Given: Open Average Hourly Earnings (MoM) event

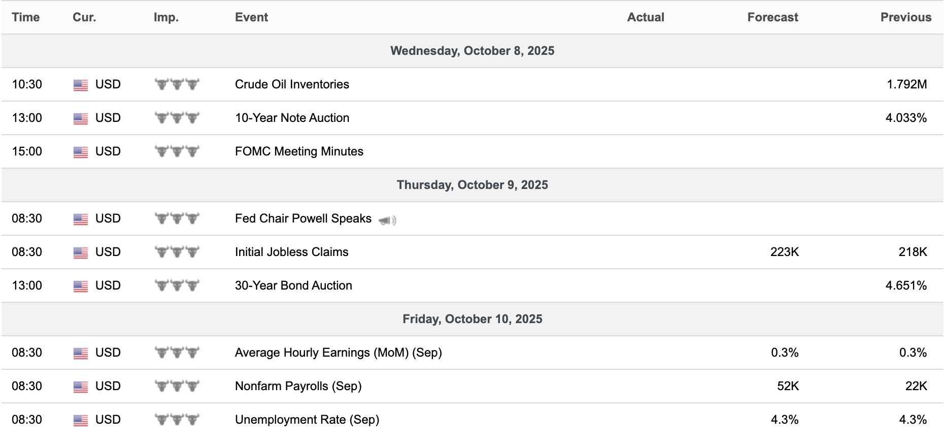Looking at the screenshot, I should (x=338, y=353).
